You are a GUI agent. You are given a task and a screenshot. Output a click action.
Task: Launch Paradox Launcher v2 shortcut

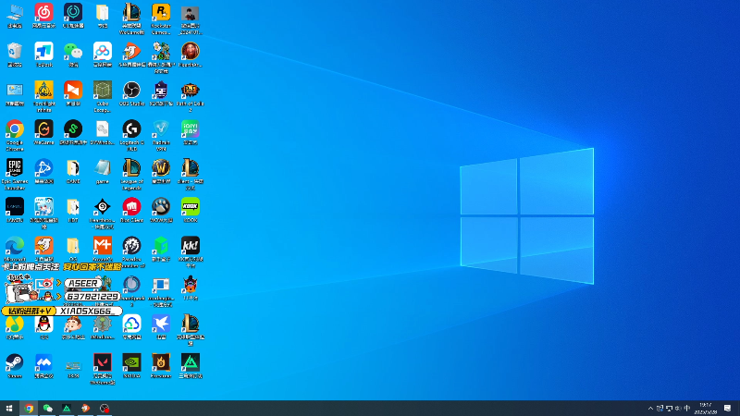131,252
